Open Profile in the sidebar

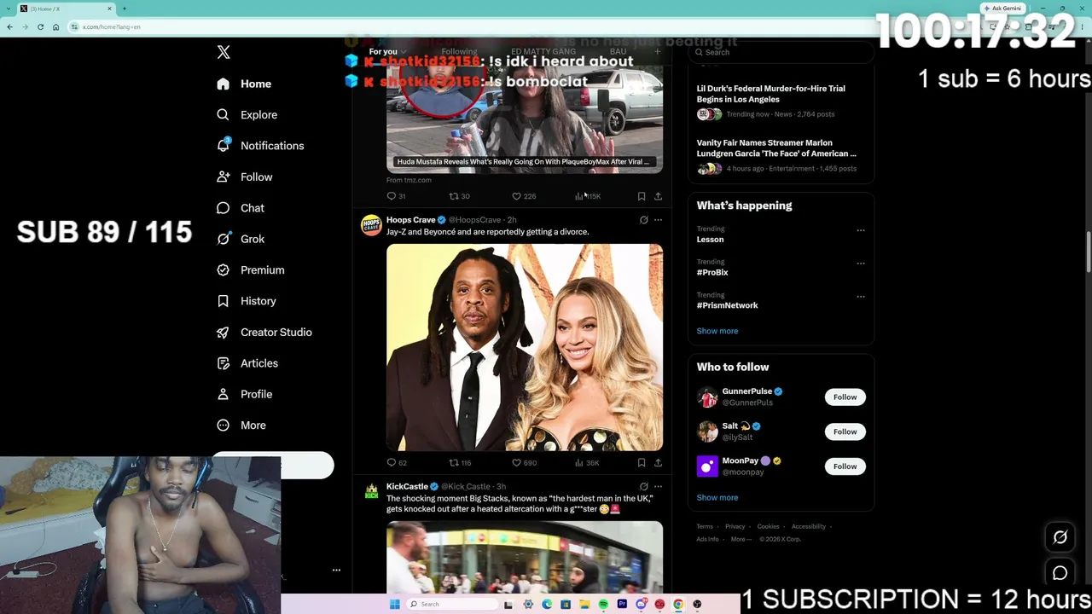245,394
